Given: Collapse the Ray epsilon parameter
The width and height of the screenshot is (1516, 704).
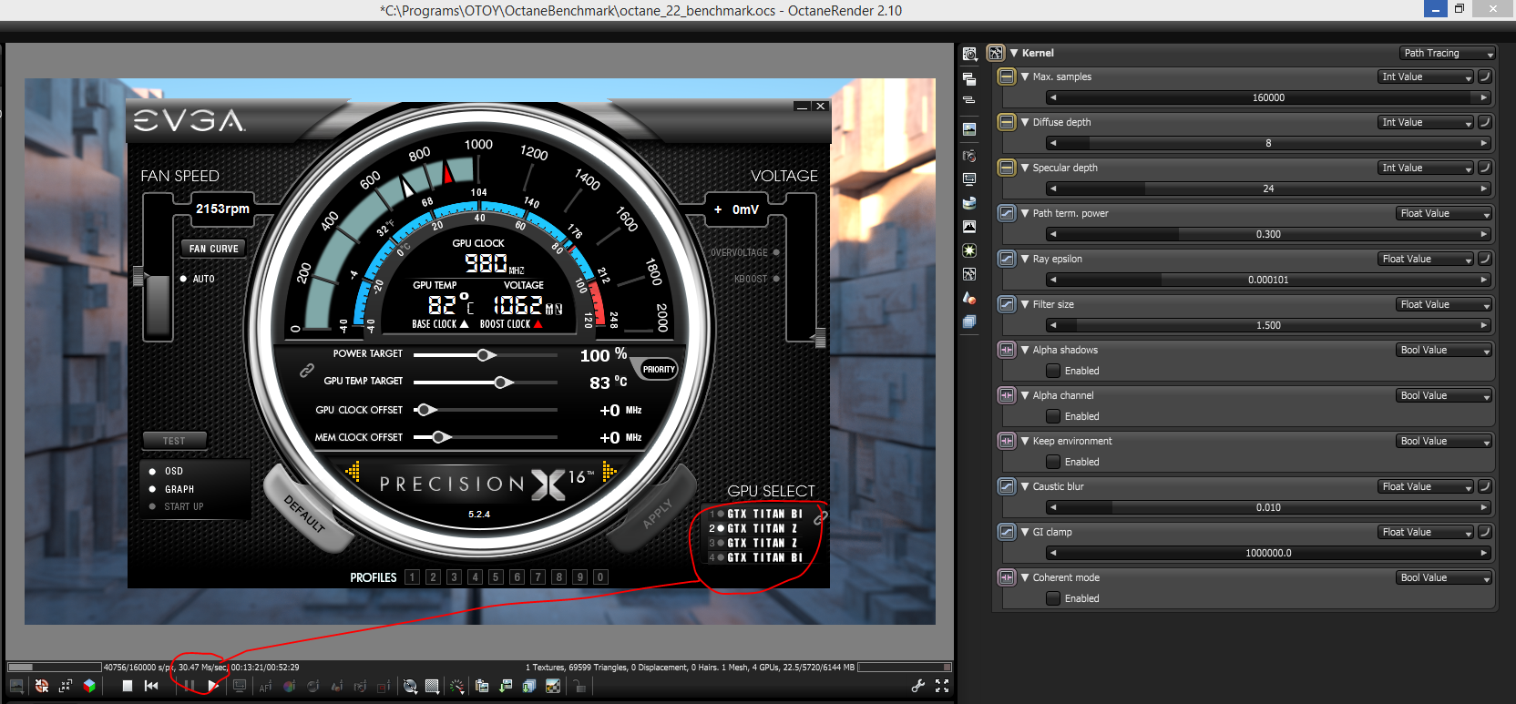Looking at the screenshot, I should click(x=1025, y=259).
